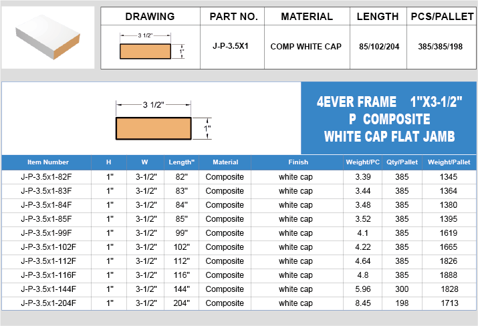
Task: Click pallet weight 1345
Action: [x=449, y=177]
